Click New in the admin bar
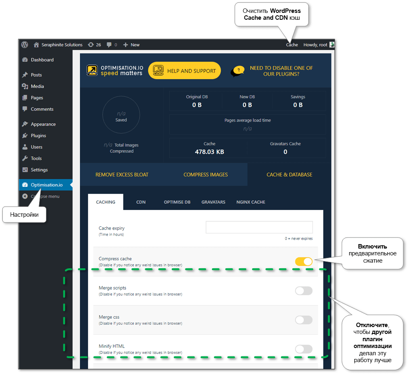The image size is (408, 375). pyautogui.click(x=135, y=45)
